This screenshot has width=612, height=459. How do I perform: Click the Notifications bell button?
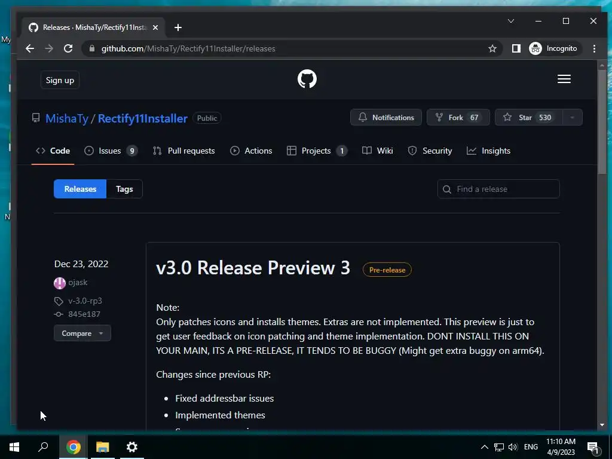point(386,118)
